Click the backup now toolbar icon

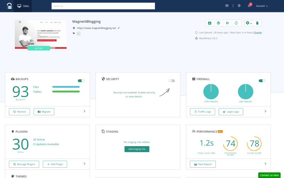209,23
